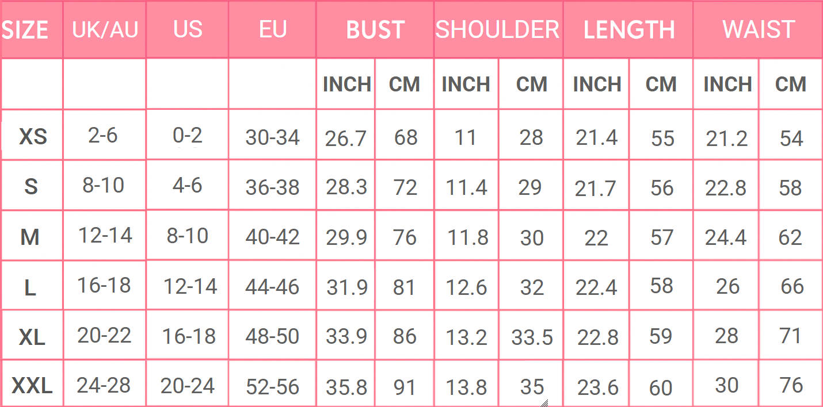Viewport: 823px width, 407px height.
Task: Click the 23.6 length inch value
Action: [x=597, y=388]
